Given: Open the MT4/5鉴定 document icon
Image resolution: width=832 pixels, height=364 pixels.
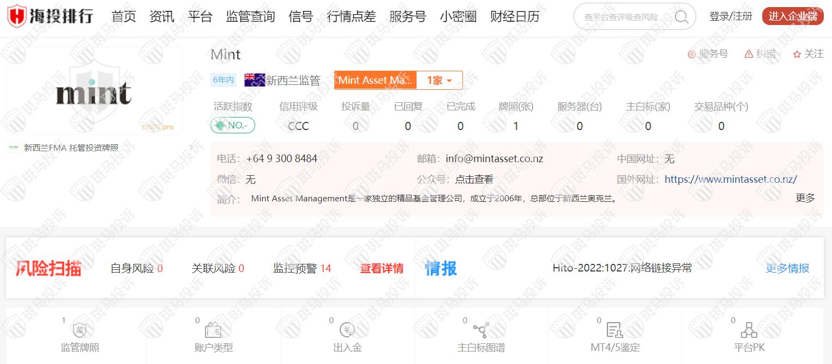Looking at the screenshot, I should pyautogui.click(x=614, y=330).
